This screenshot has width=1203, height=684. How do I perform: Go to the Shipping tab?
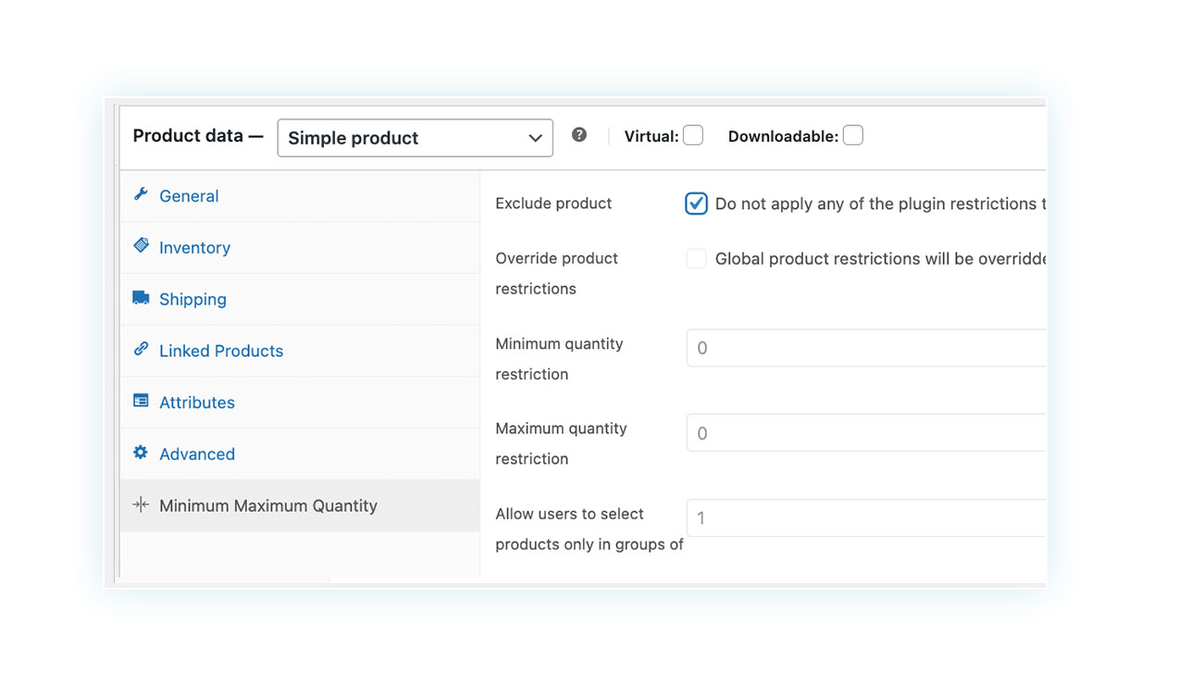(x=300, y=300)
